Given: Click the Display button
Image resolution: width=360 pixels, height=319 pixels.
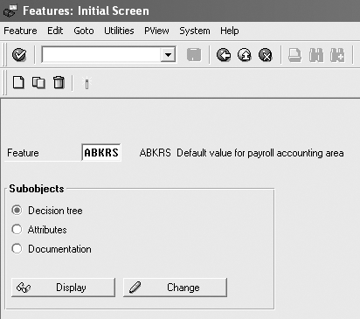Looking at the screenshot, I should pos(63,288).
